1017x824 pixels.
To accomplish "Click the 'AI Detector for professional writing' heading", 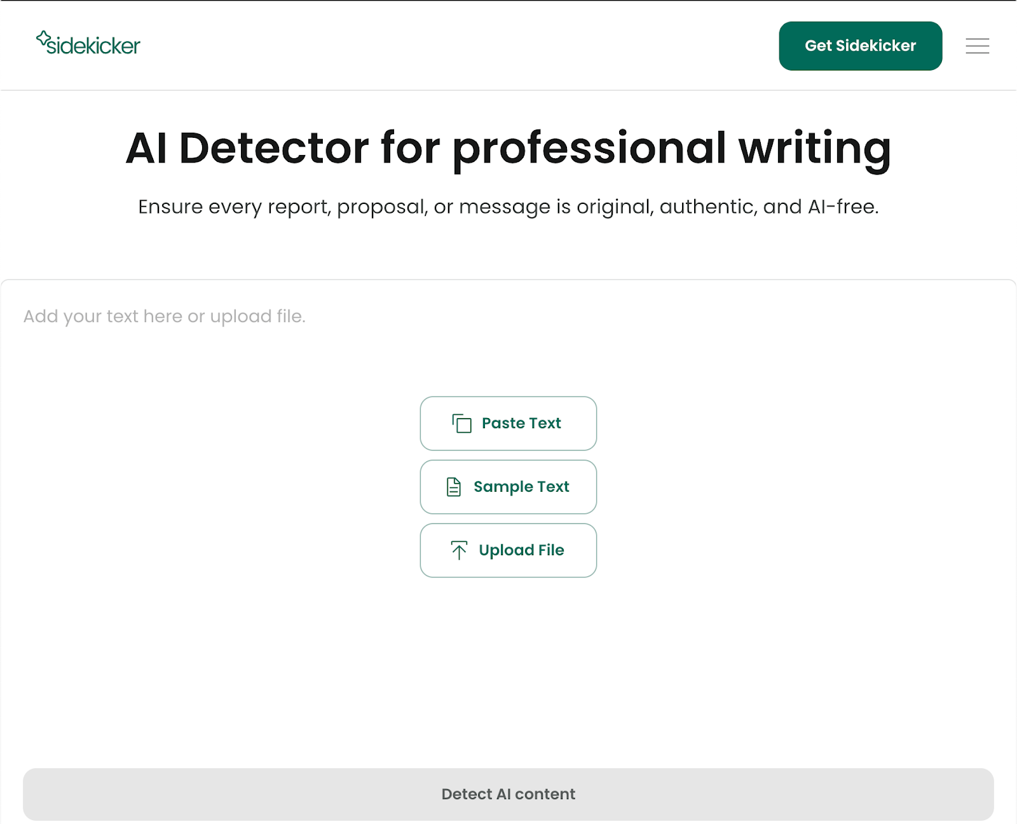I will tap(508, 148).
